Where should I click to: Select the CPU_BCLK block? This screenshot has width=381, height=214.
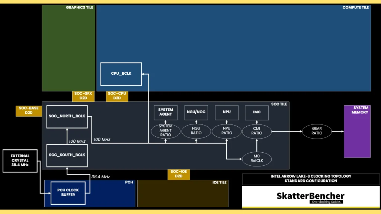121,74
